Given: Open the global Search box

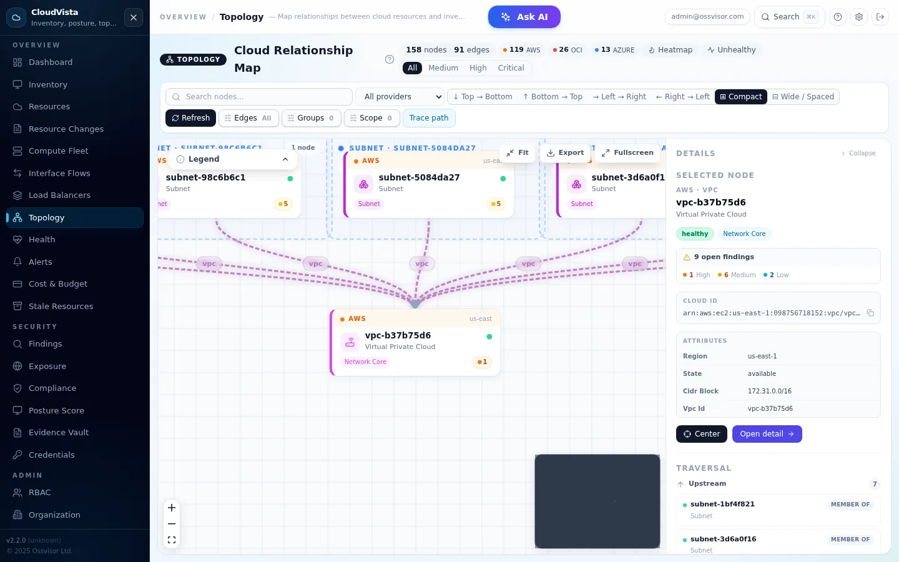Looking at the screenshot, I should pos(790,17).
